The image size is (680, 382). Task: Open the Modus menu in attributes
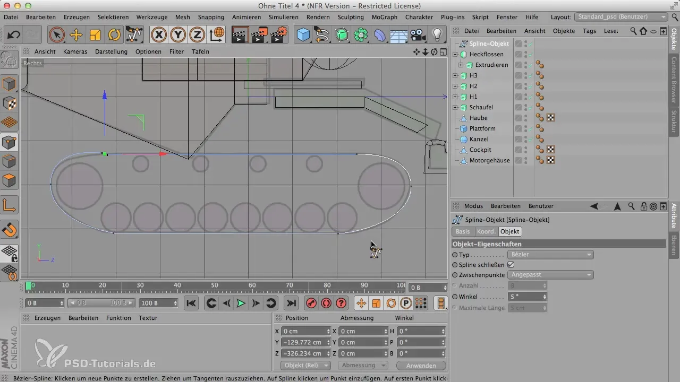pyautogui.click(x=473, y=206)
